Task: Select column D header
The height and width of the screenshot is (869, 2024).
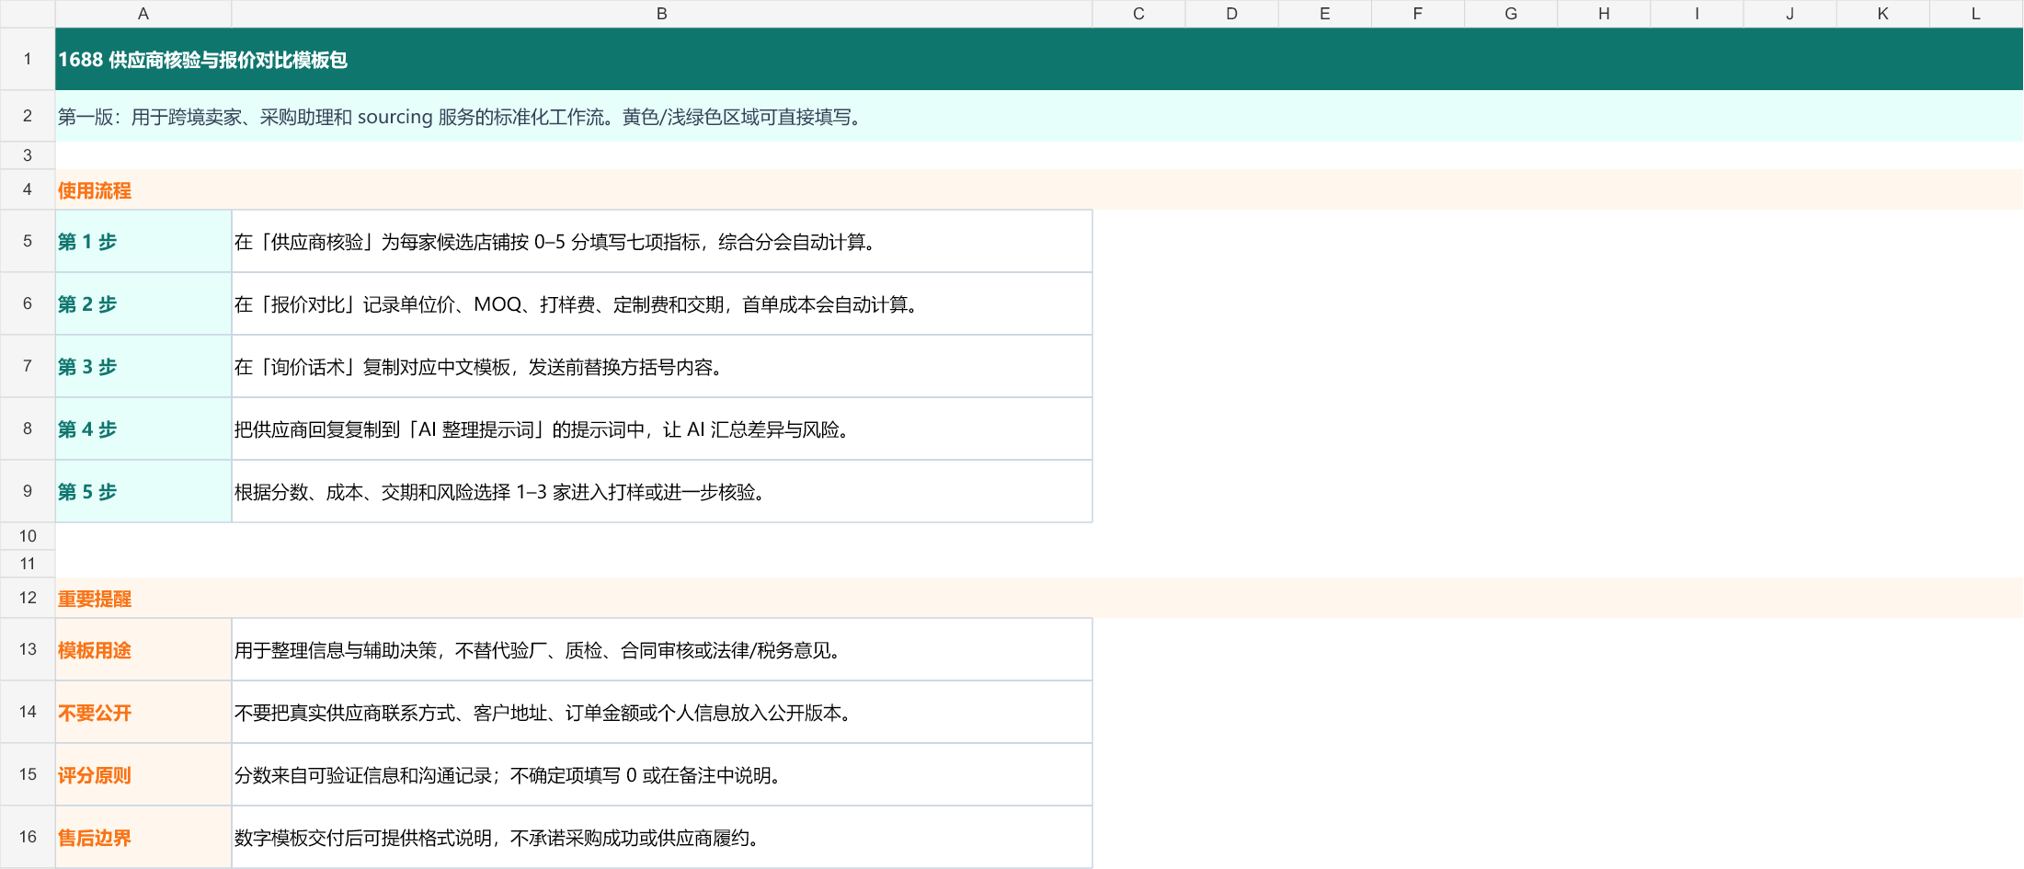Action: (x=1231, y=14)
